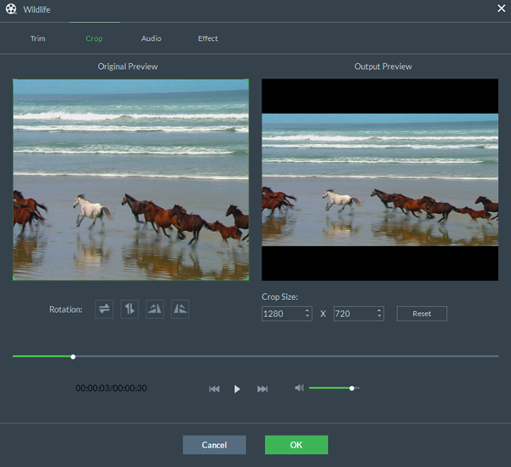Flip the video vertically
Image resolution: width=511 pixels, height=467 pixels.
(x=129, y=308)
